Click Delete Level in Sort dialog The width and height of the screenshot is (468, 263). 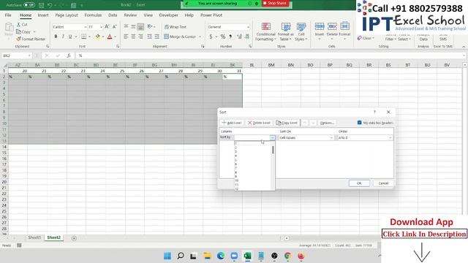(x=259, y=123)
